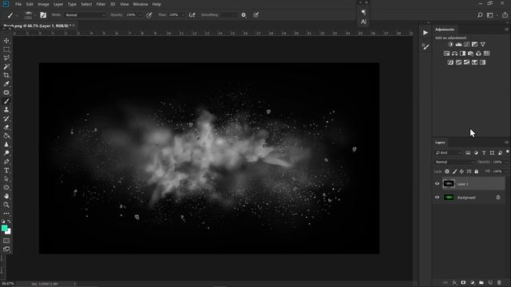Open the Window menu
This screenshot has height=287, width=511.
pos(141,4)
